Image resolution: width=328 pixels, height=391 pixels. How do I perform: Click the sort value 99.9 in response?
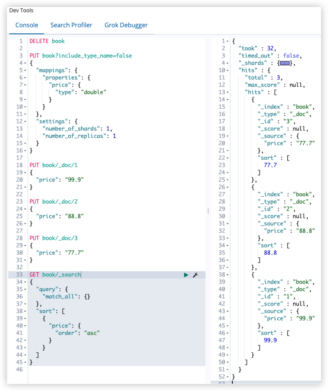[x=270, y=340]
